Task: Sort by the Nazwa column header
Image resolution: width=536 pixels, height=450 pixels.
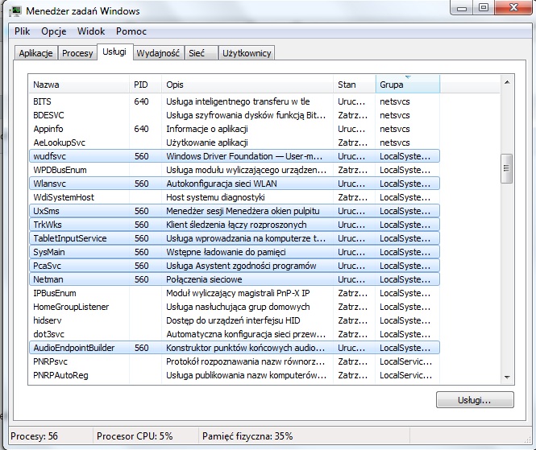Action: click(x=79, y=85)
